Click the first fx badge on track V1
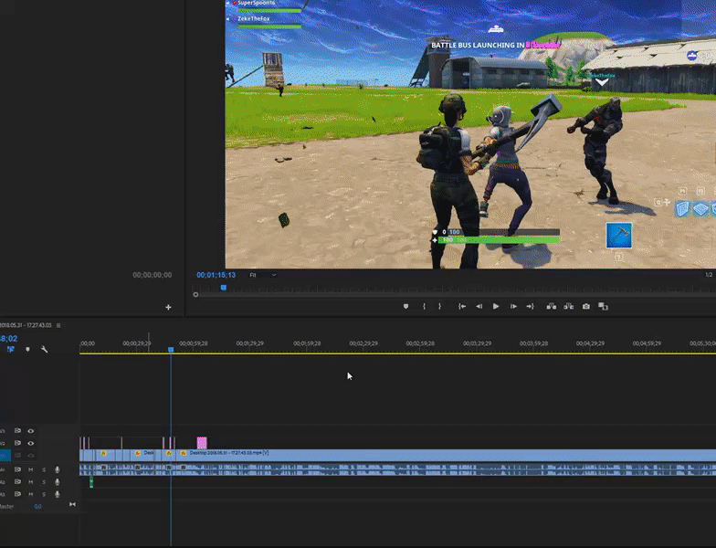716x548 pixels. point(104,453)
